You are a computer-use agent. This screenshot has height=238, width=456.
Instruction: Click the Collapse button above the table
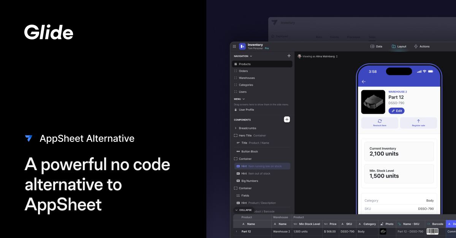[x=244, y=210]
